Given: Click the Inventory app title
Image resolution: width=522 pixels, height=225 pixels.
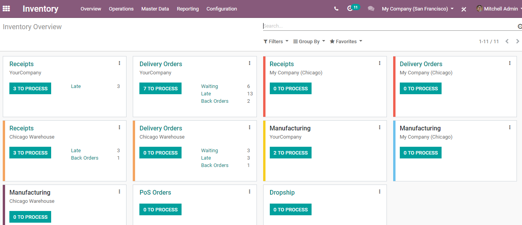Looking at the screenshot, I should coord(41,9).
